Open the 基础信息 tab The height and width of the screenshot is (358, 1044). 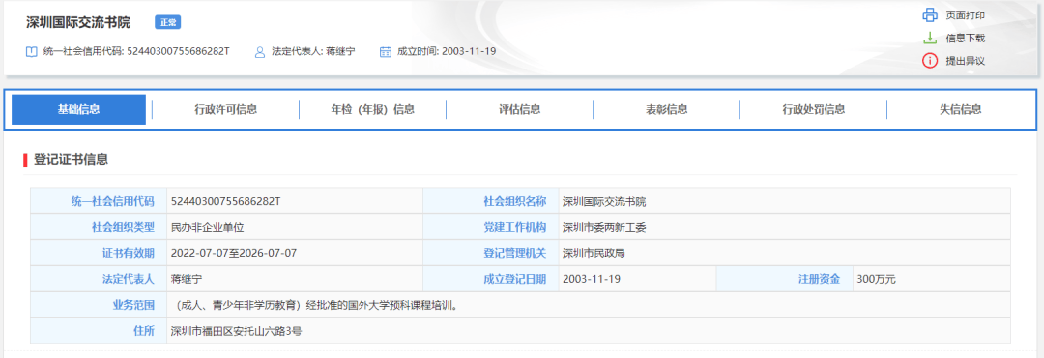click(78, 110)
